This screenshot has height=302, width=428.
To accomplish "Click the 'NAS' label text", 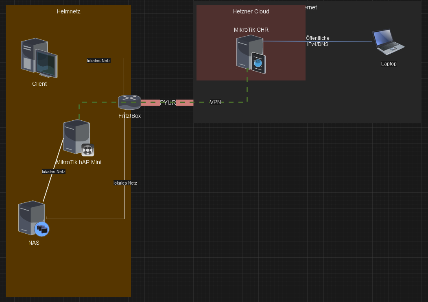I will tap(34, 243).
